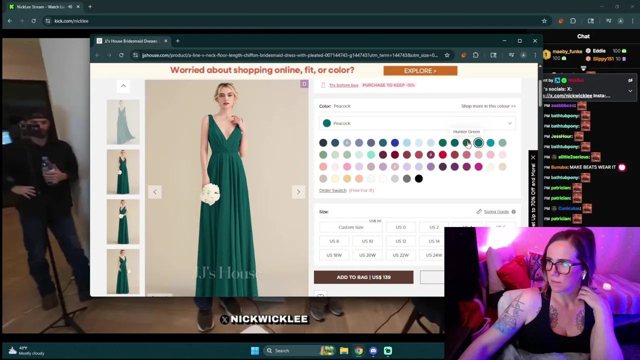This screenshot has height=360, width=640.
Task: Select size US 8
Action: (334, 241)
